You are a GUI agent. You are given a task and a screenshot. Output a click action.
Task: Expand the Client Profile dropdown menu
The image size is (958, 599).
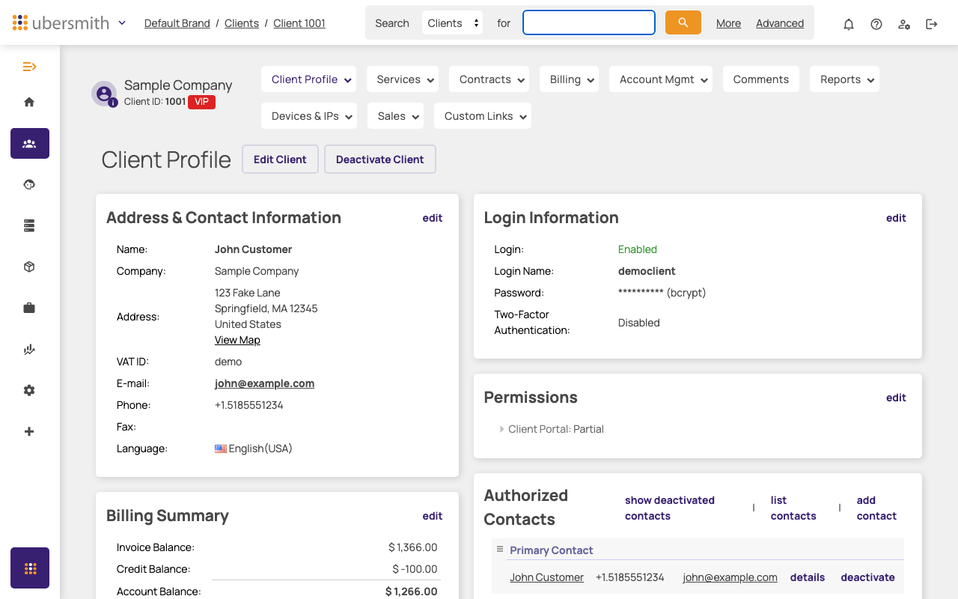(x=308, y=79)
